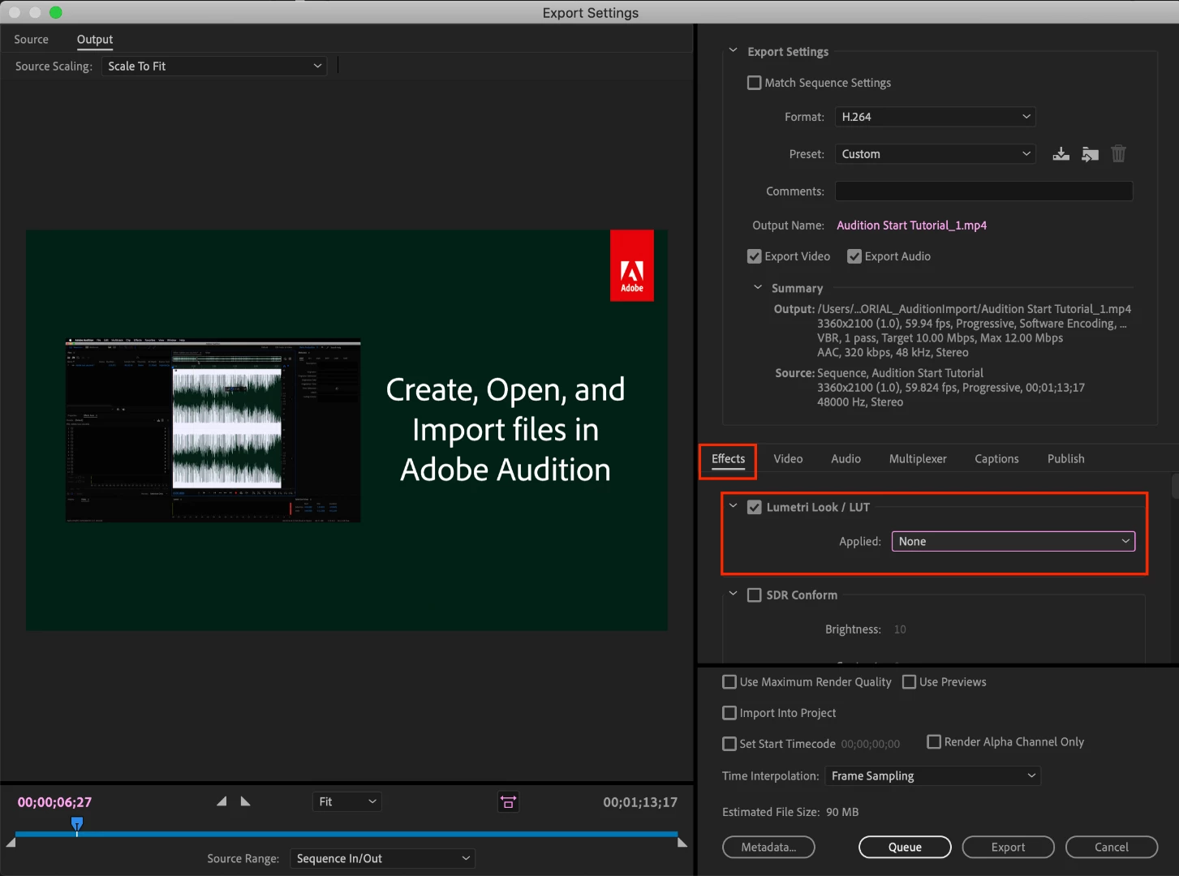Open the Source Range dropdown
Screen dimensions: 1179x876
pos(382,858)
